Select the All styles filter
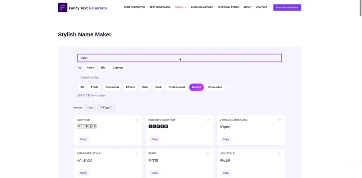Viewport: 362px width, 178px height. click(82, 87)
